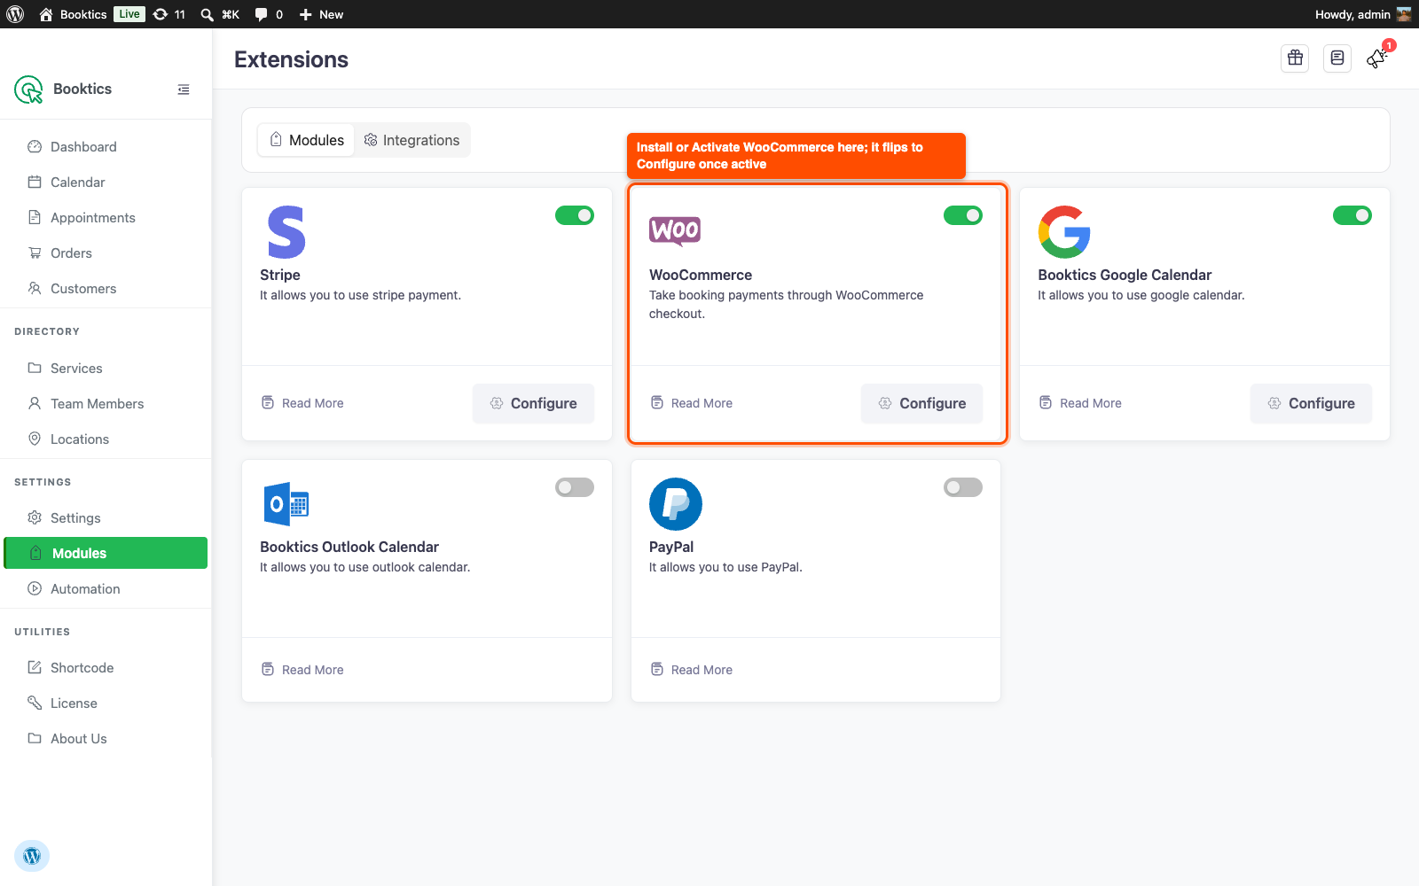Open the WordPress logo menu in admin bar
The width and height of the screenshot is (1419, 886).
pyautogui.click(x=15, y=14)
